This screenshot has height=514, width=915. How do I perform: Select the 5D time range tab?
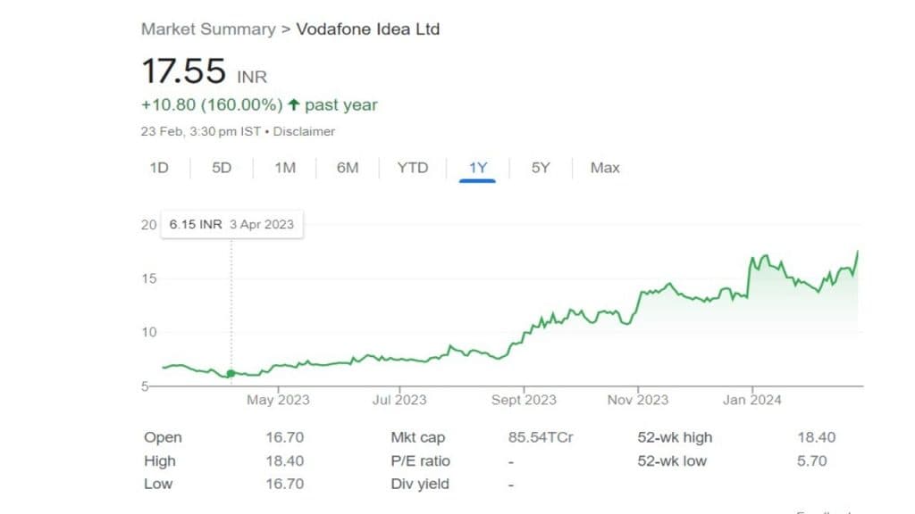pos(222,168)
